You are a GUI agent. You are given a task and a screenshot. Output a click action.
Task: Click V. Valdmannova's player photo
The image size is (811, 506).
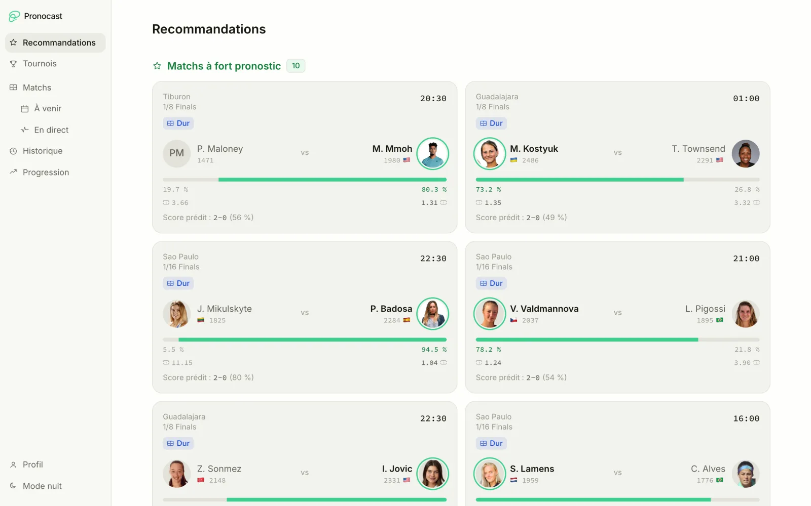pos(490,314)
